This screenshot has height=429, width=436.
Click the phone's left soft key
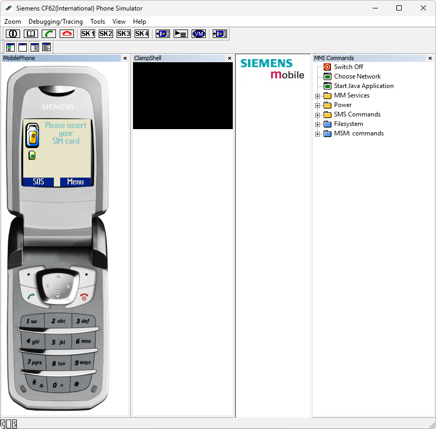(29, 276)
